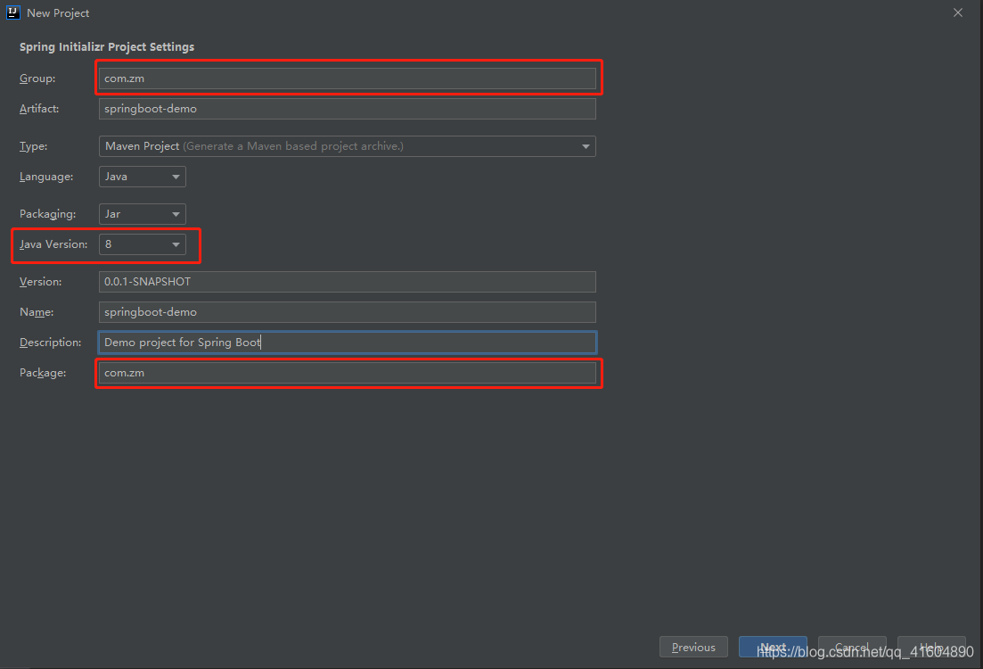Image resolution: width=983 pixels, height=669 pixels.
Task: Open the Language dropdown set to Java
Action: [x=143, y=177]
